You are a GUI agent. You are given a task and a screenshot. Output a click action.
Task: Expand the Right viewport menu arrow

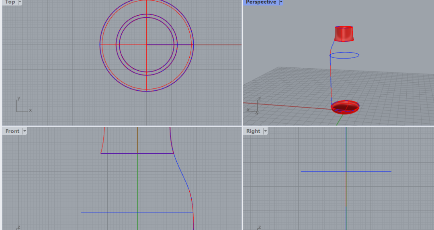266,131
